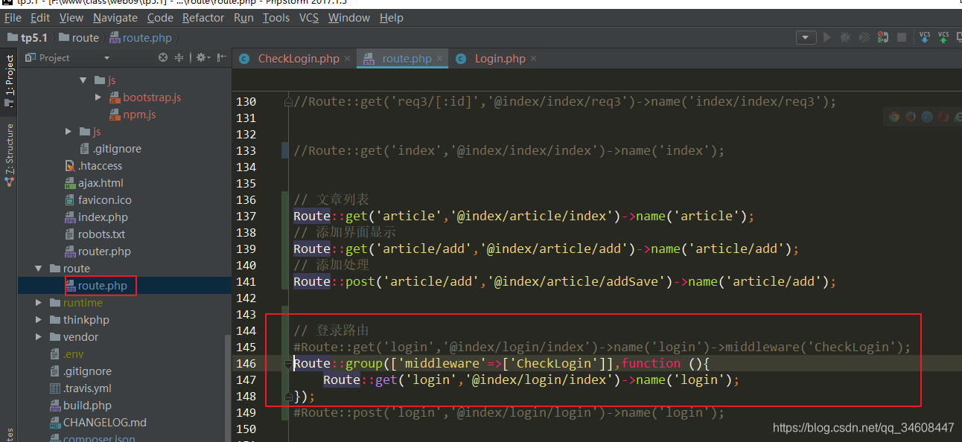Click the Collapse All icon in Project panel

[179, 57]
